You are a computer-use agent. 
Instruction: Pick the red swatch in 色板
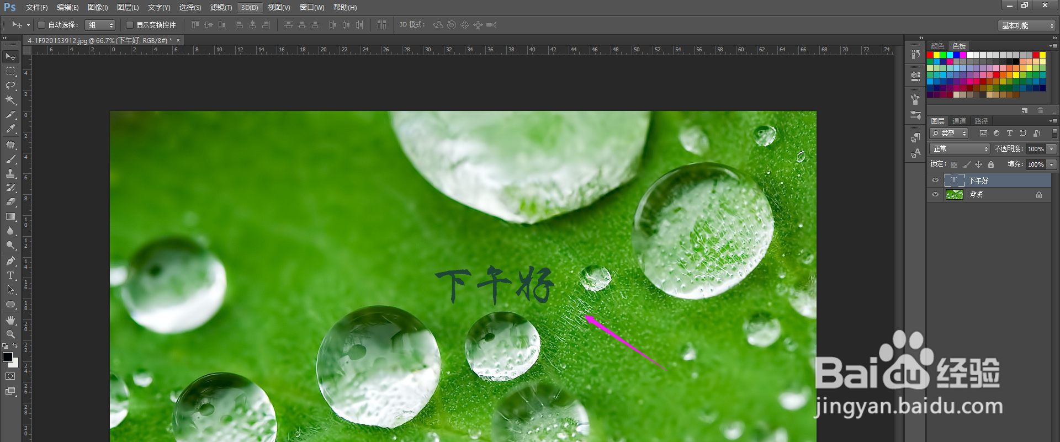[x=930, y=55]
